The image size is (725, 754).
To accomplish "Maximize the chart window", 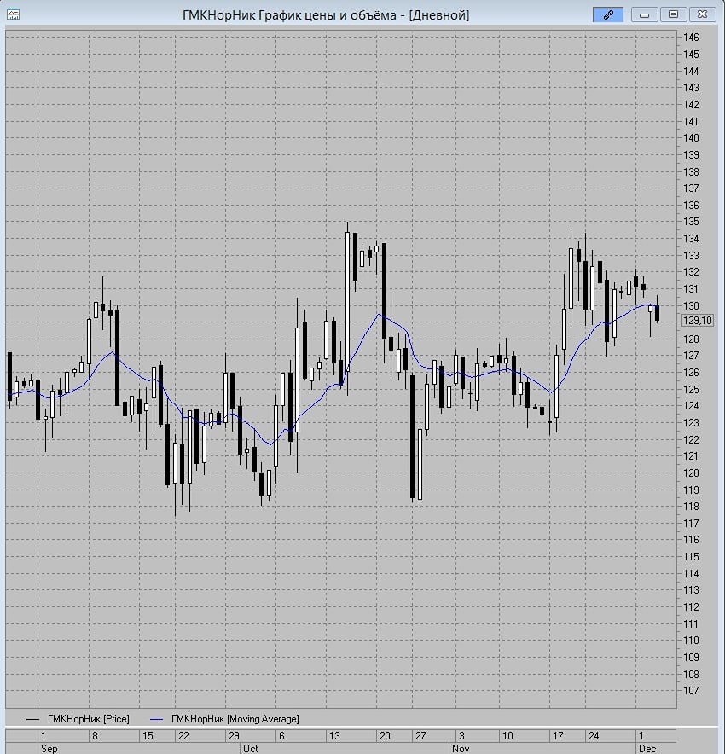I will [674, 14].
